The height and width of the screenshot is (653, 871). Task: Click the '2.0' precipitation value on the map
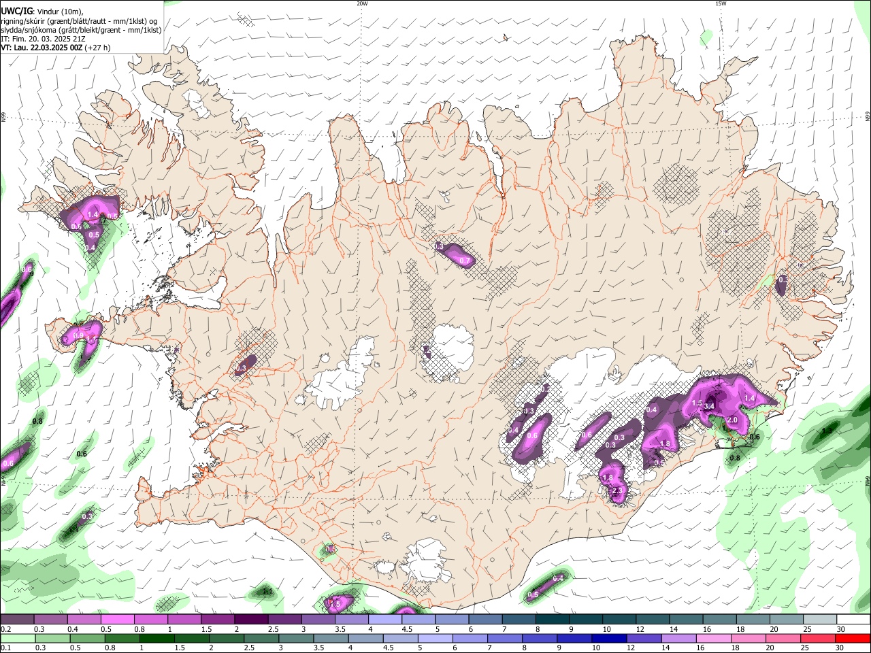[732, 420]
